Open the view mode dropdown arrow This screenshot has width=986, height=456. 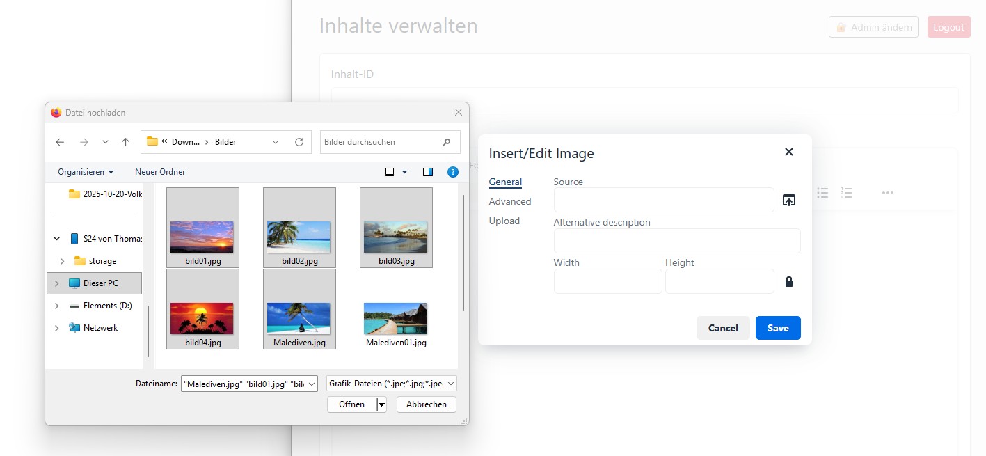pyautogui.click(x=404, y=172)
